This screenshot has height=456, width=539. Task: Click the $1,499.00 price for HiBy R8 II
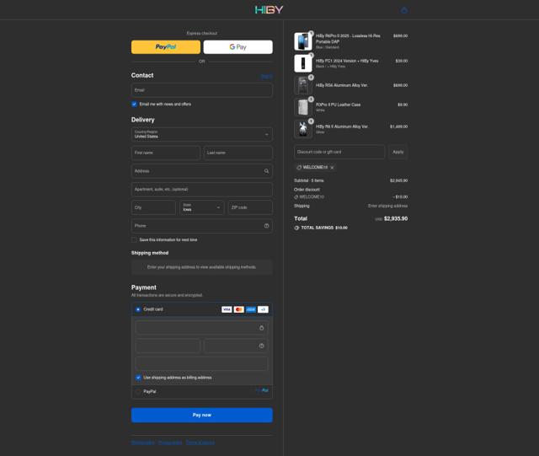click(x=398, y=126)
